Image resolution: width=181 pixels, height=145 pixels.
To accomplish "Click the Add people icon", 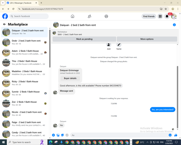I will coord(109,45).
